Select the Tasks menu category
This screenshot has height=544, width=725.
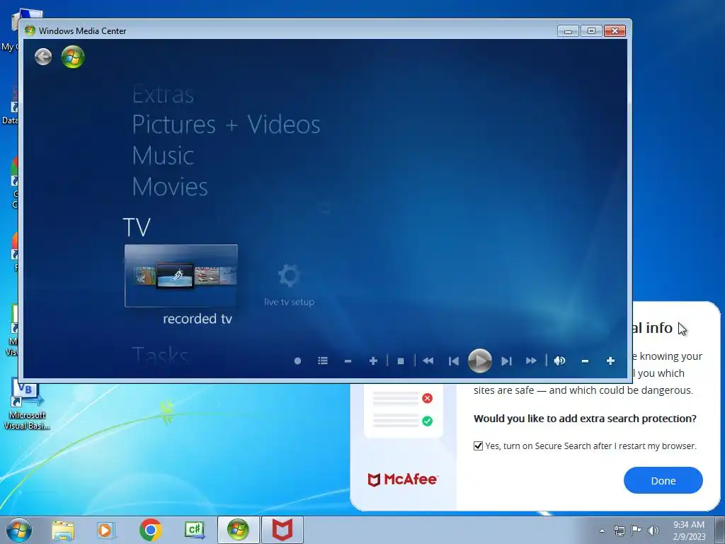[160, 356]
